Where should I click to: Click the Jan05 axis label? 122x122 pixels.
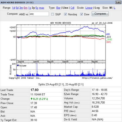[x=36, y=62]
